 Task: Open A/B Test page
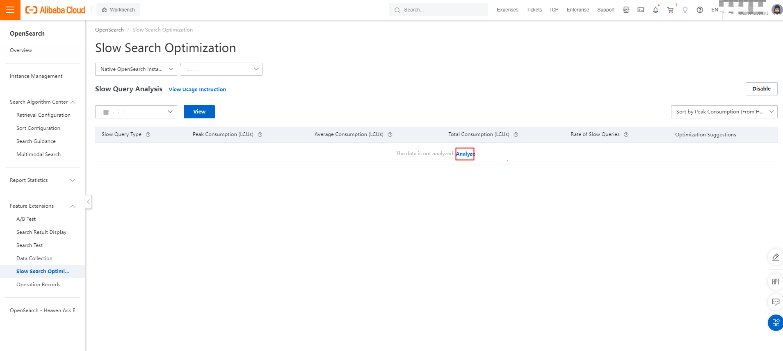click(26, 219)
